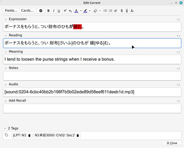Toggle HTML editor for Meaning field

178,52
